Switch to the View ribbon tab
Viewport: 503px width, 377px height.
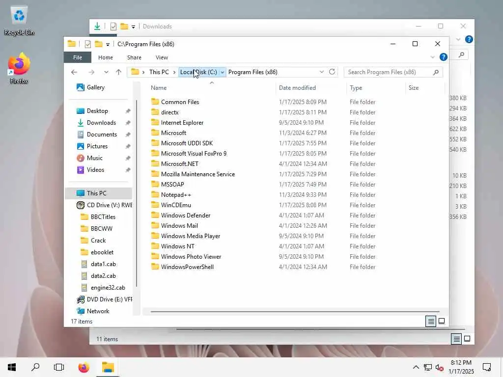coord(162,57)
